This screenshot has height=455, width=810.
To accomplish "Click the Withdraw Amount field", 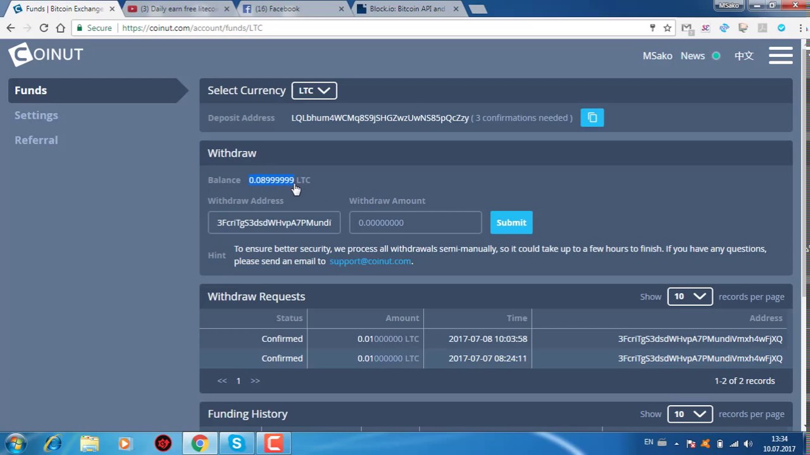I will (x=415, y=222).
